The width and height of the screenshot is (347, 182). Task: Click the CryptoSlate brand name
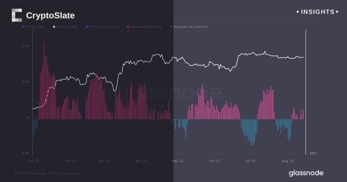(50, 16)
